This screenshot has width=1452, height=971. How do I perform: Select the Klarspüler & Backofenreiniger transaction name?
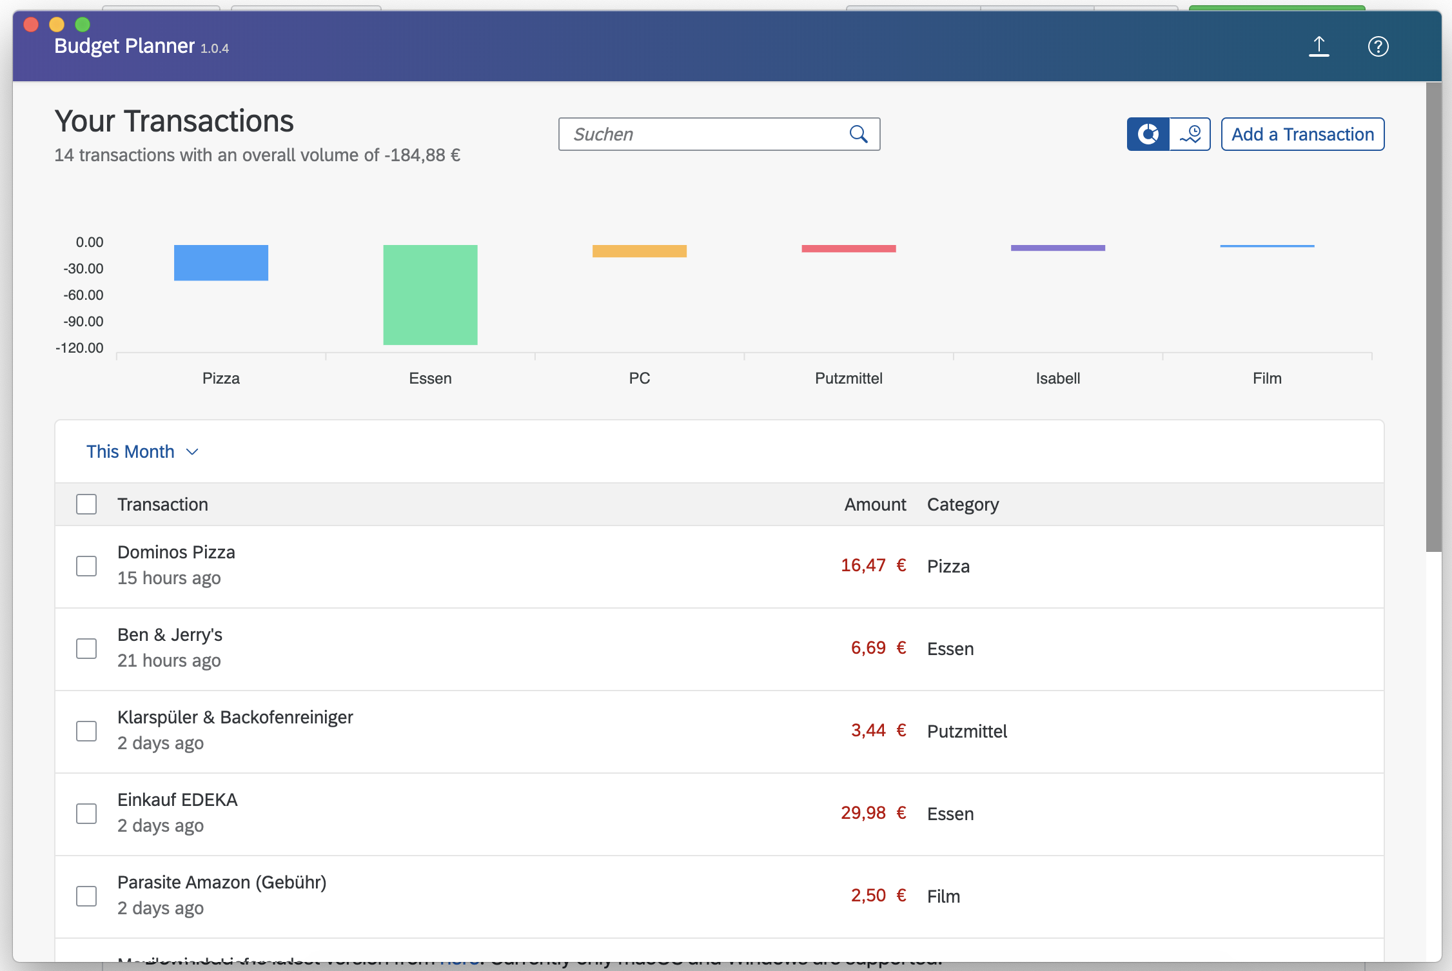coord(235,717)
